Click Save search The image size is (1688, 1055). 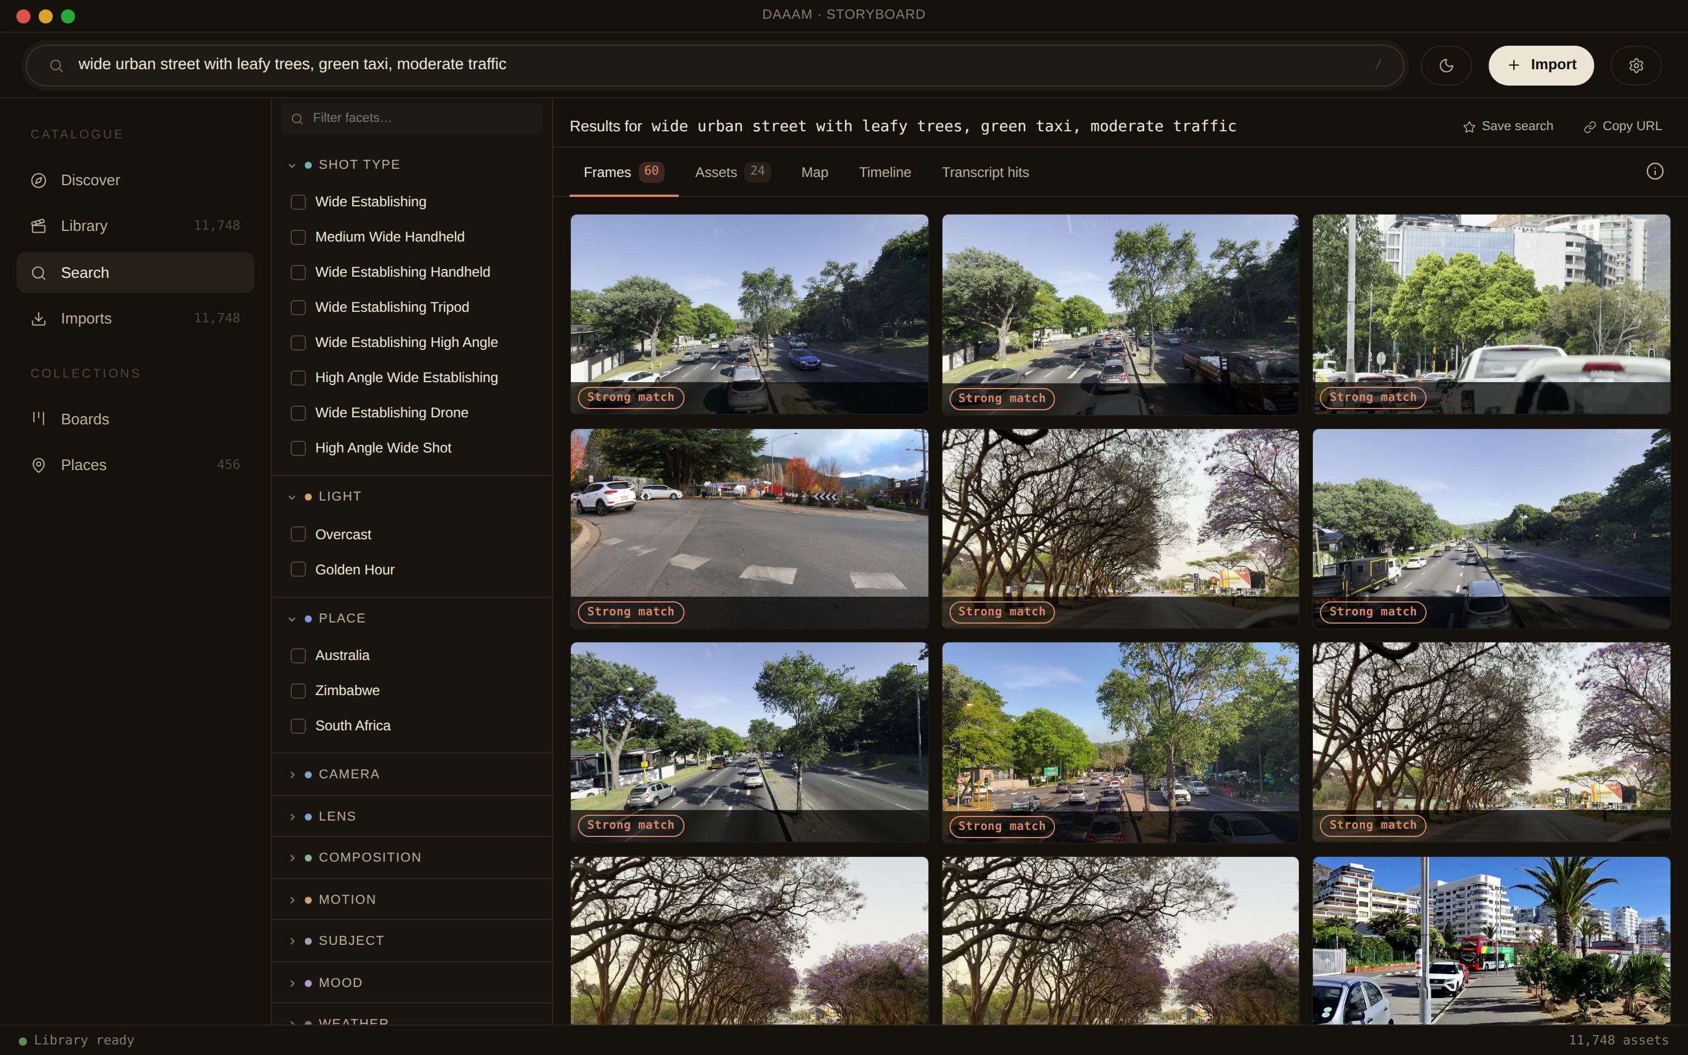[1508, 126]
